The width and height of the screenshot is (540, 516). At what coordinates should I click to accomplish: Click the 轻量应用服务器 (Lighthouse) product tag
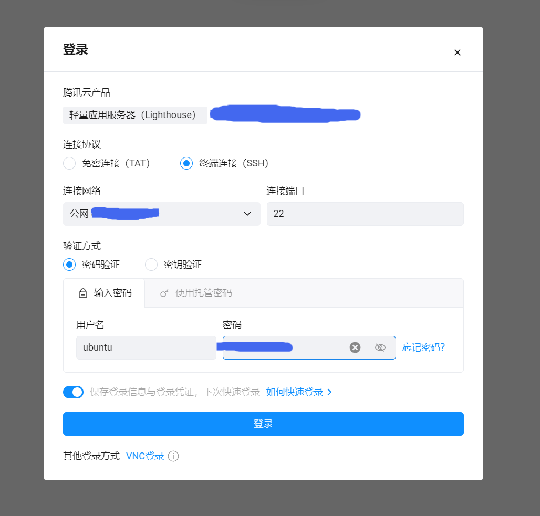(x=135, y=115)
